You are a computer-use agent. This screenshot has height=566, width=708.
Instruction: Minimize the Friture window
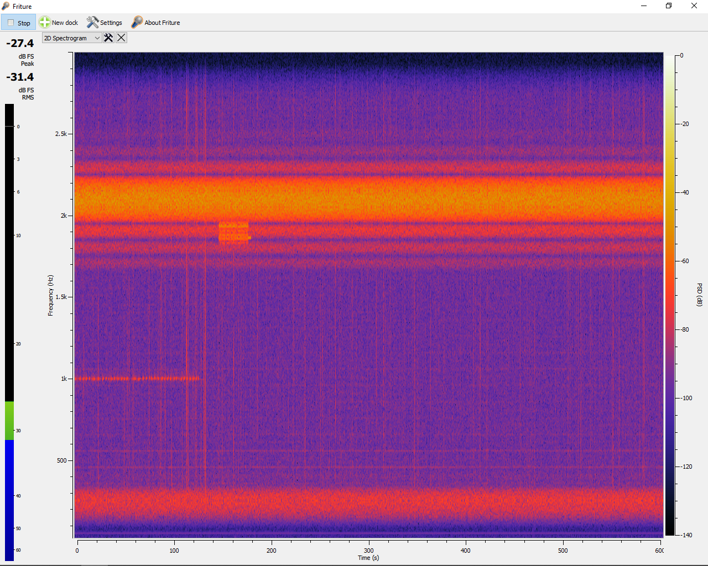[x=644, y=6]
